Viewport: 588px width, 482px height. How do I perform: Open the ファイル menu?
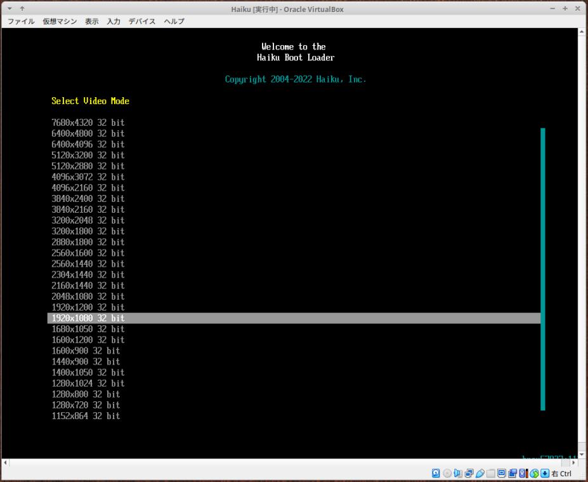(21, 22)
